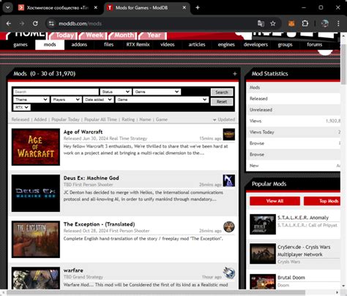This screenshot has height=296, width=347.
Task: Close the Mods for Games - ModDB tab
Action: pyautogui.click(x=184, y=7)
